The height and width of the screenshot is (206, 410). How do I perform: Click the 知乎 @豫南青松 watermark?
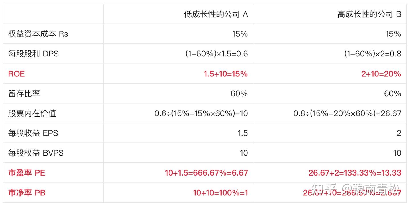[355, 188]
